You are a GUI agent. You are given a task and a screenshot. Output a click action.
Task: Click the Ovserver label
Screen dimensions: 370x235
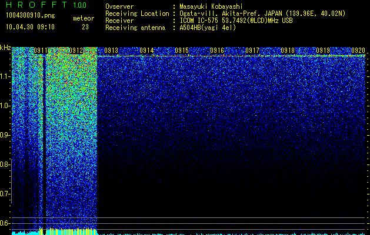(119, 6)
